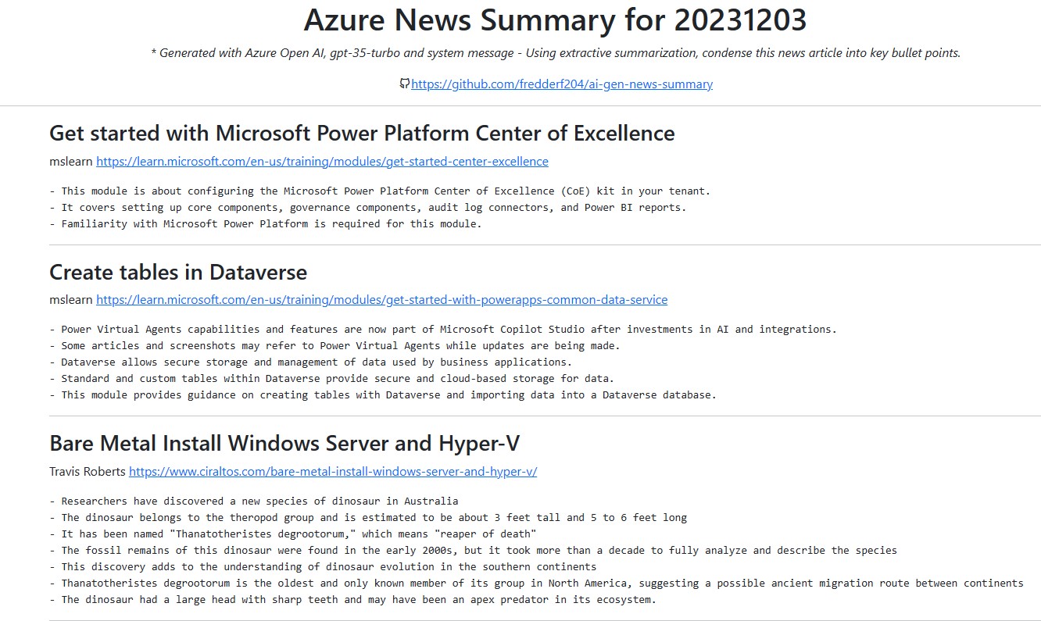Click the Azure News Summary page title
Viewport: 1041px width, 621px height.
tap(555, 20)
